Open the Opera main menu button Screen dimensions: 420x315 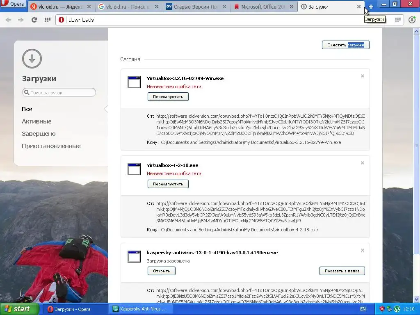coord(13,4)
